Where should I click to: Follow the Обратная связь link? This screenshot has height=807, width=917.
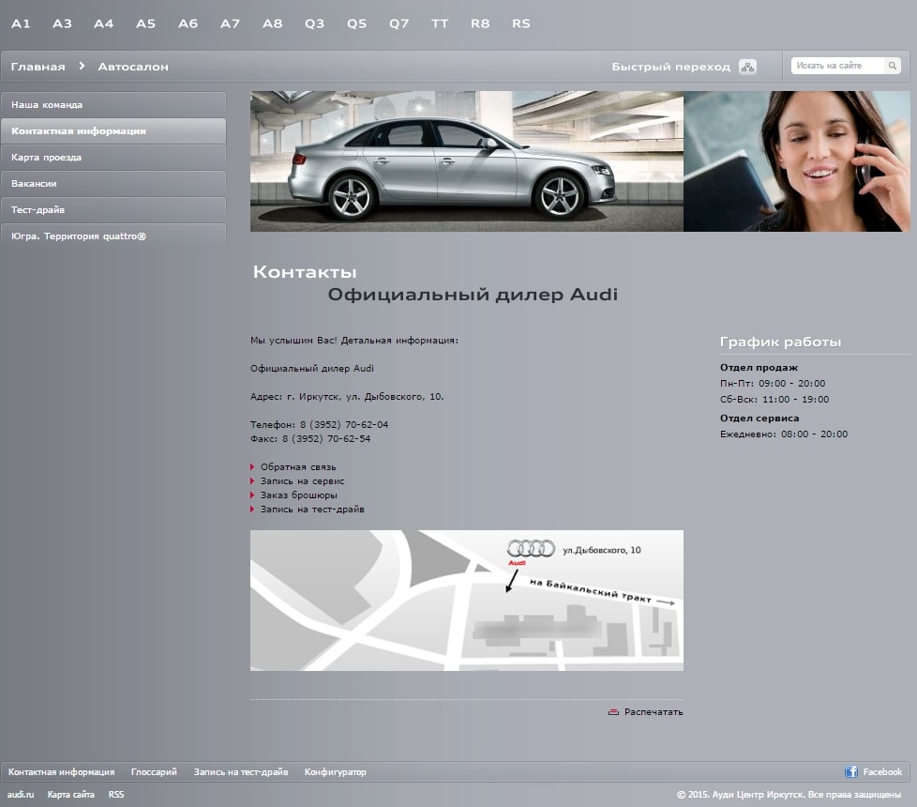click(298, 467)
